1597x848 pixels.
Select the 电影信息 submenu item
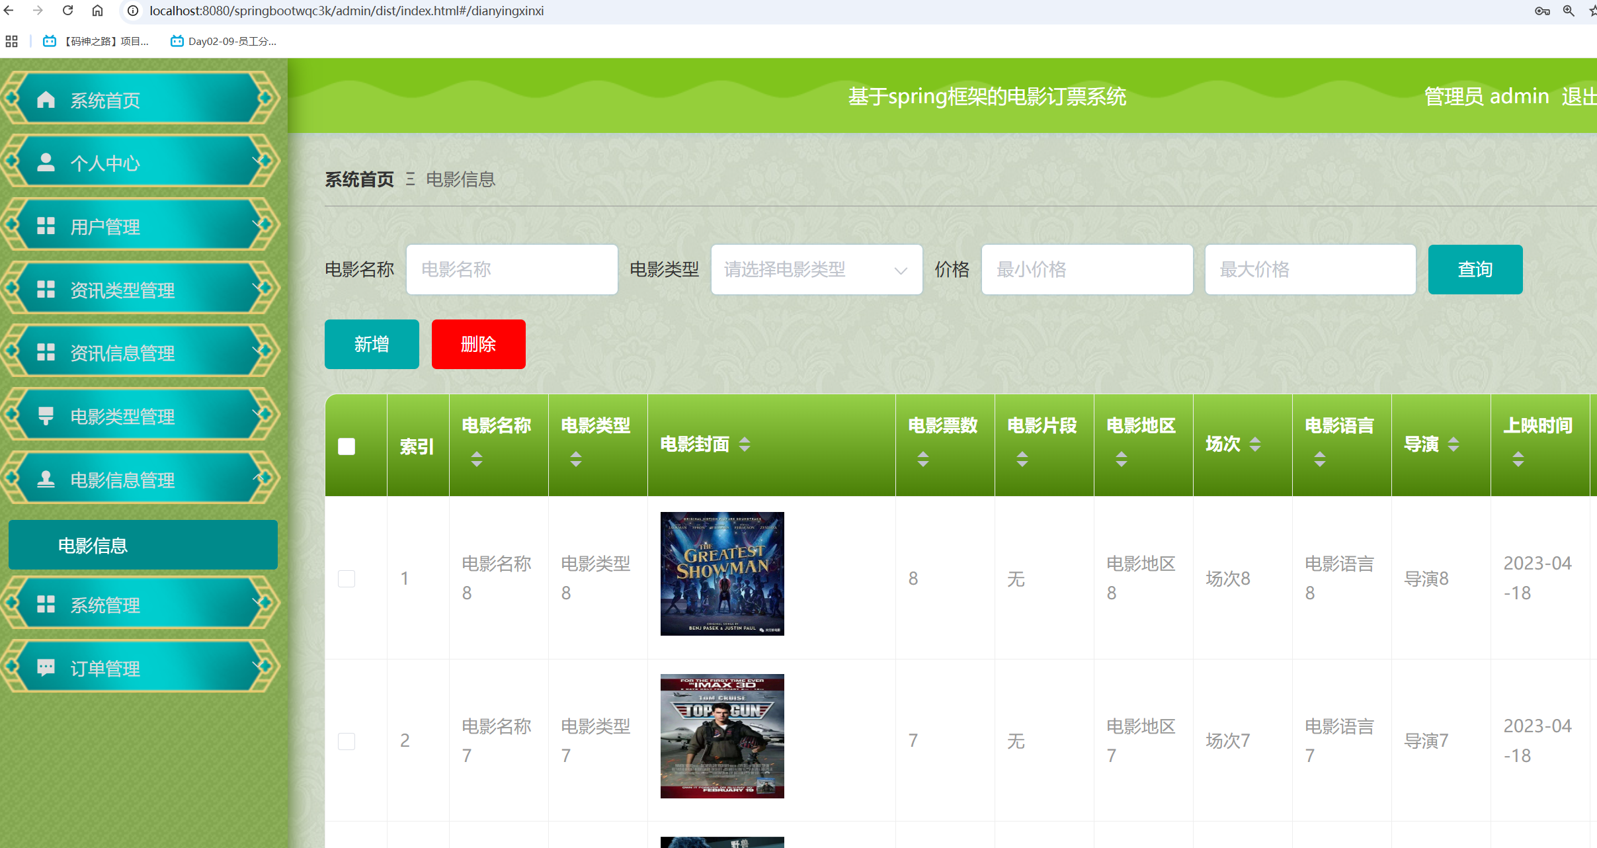(143, 545)
